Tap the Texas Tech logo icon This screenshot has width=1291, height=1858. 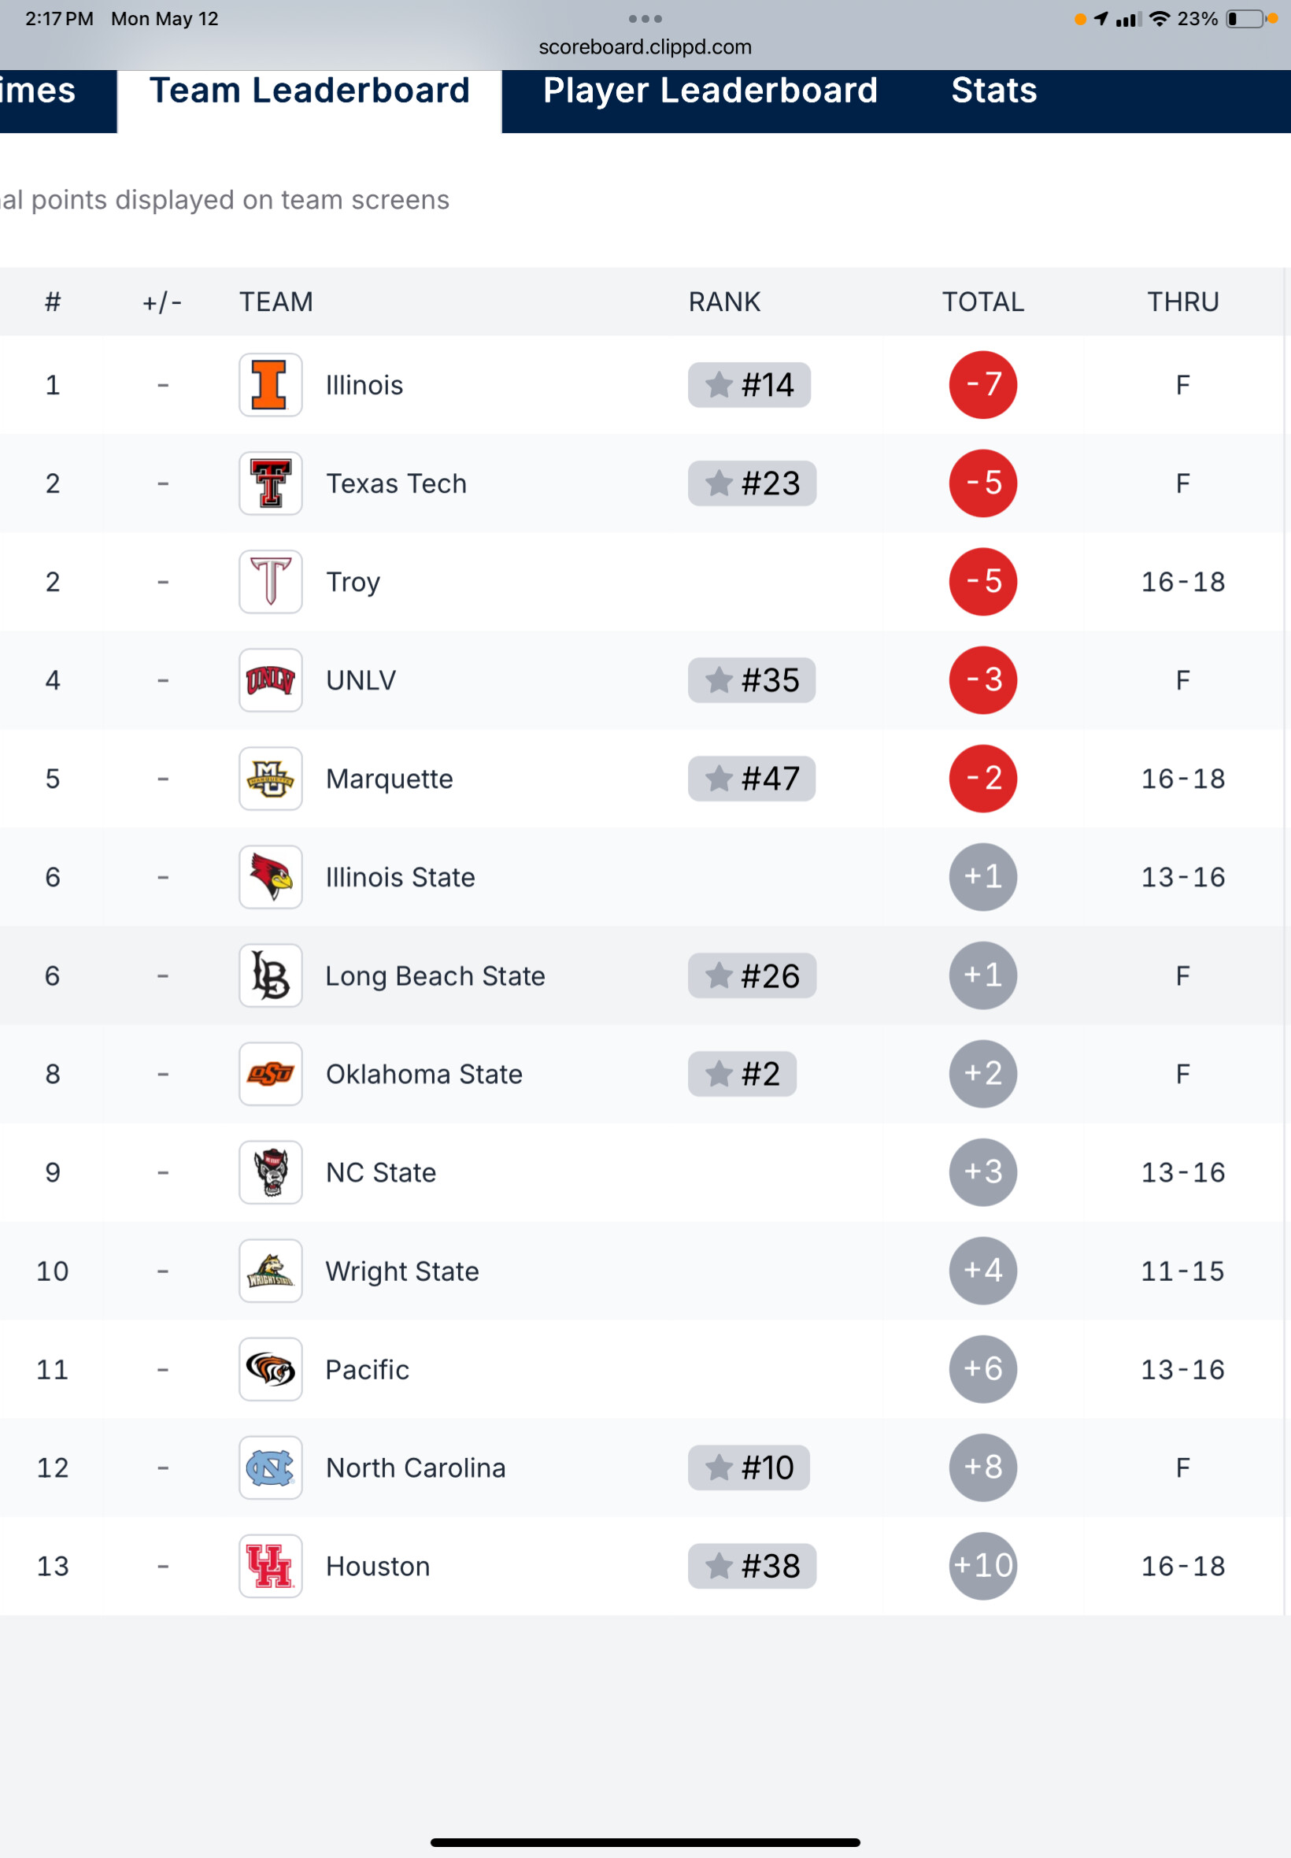click(x=270, y=483)
